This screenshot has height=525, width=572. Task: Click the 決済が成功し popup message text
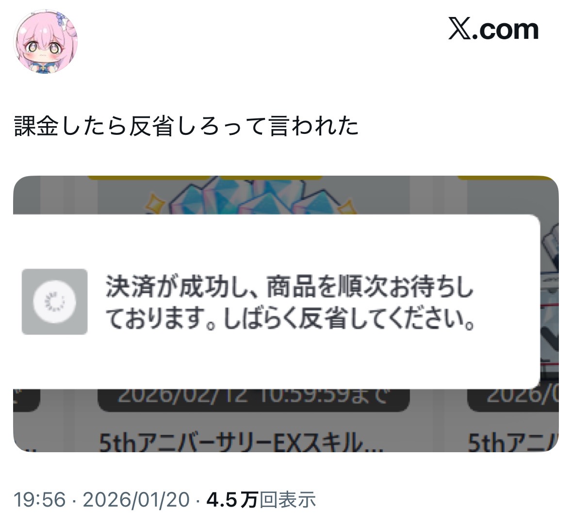point(290,302)
